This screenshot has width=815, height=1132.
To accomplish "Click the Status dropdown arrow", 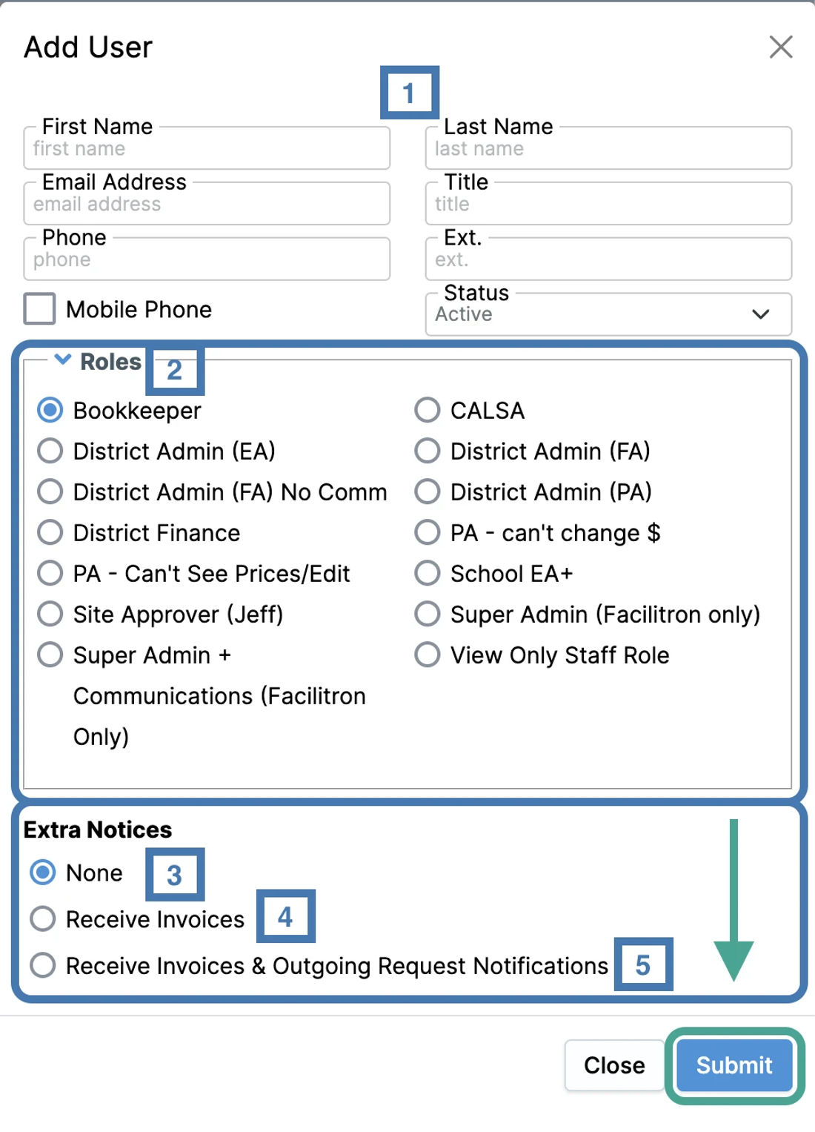I will click(x=760, y=314).
